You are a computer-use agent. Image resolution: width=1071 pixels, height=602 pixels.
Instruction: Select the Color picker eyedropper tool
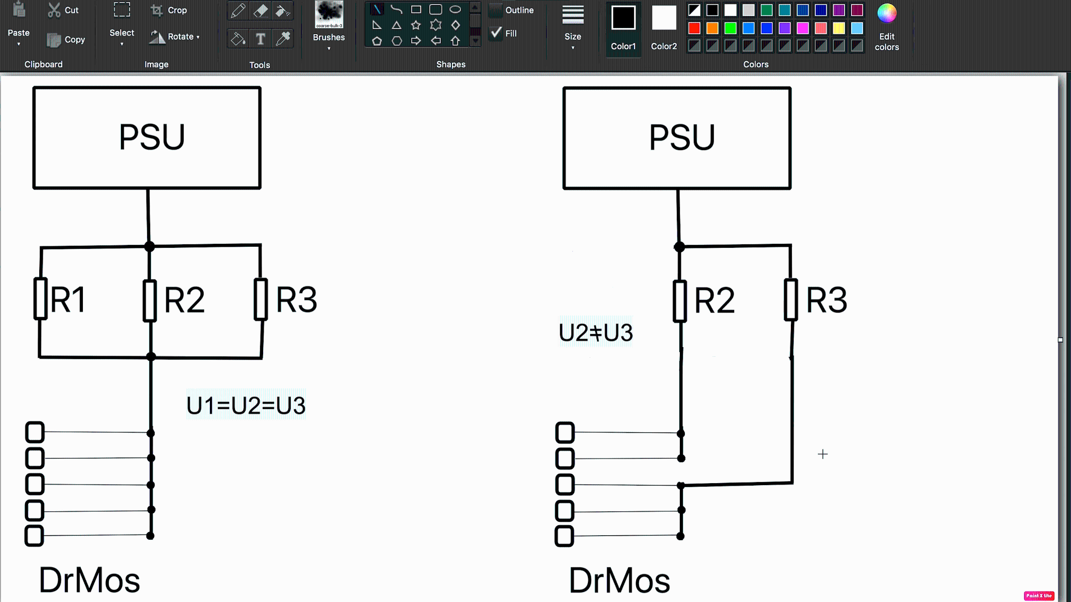[x=283, y=39]
